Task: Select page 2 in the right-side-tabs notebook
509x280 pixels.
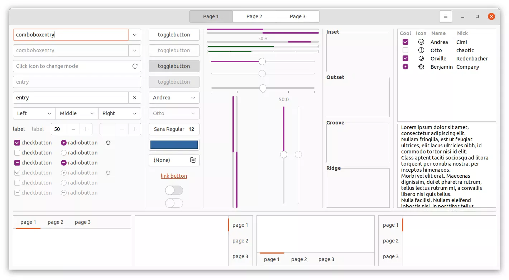Action: coord(240,241)
